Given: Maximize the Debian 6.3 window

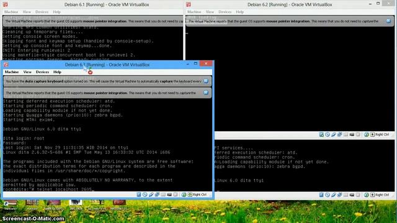Looking at the screenshot, I should pyautogui.click(x=195, y=64).
